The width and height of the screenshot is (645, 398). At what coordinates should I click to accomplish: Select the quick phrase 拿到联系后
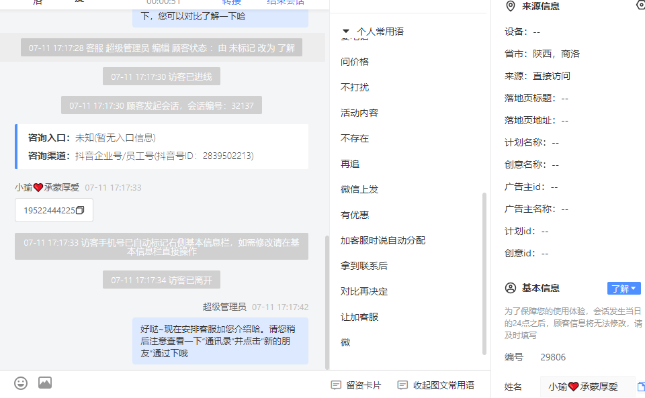tap(363, 266)
